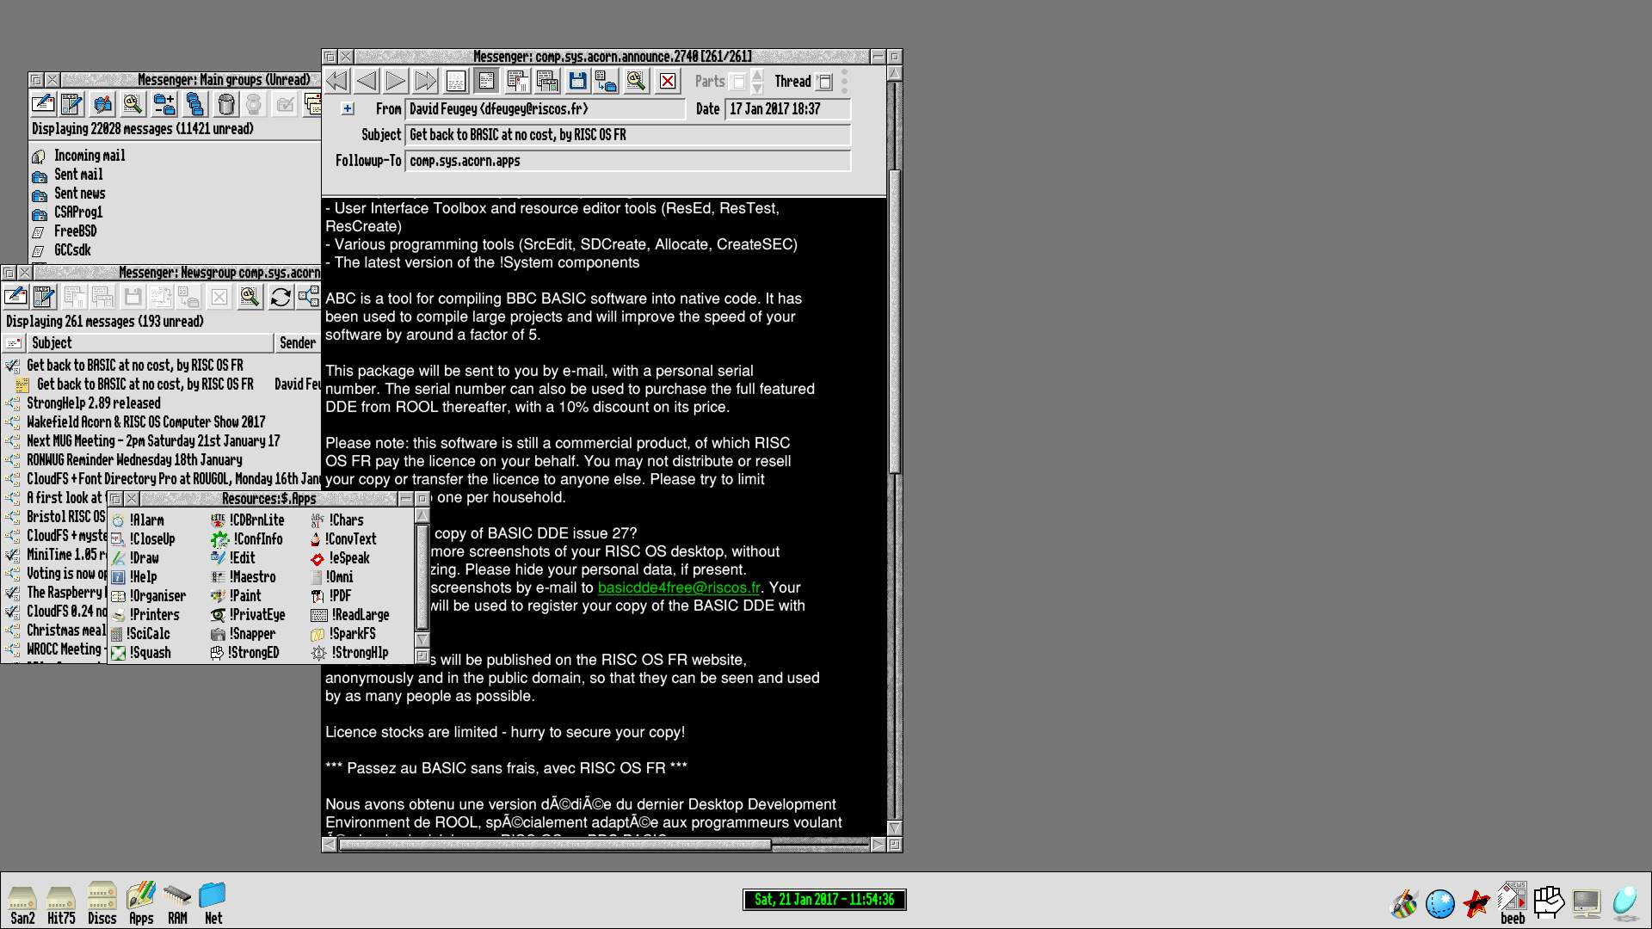Open find magnifier in Main groups toolbar
The height and width of the screenshot is (929, 1652).
pos(132,104)
